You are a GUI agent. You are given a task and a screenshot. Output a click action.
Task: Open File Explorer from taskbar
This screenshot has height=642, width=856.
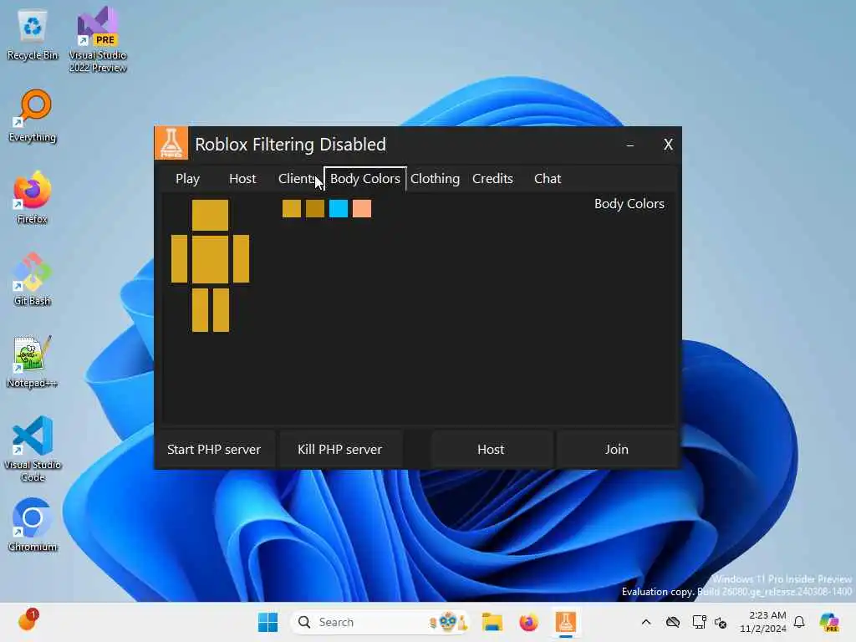[x=492, y=622]
